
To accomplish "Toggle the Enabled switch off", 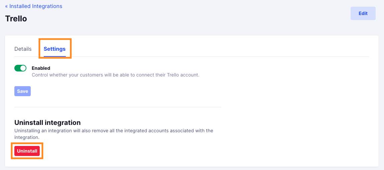I will tap(20, 68).
